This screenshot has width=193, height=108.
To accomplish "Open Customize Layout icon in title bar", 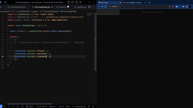I will pyautogui.click(x=81, y=2).
